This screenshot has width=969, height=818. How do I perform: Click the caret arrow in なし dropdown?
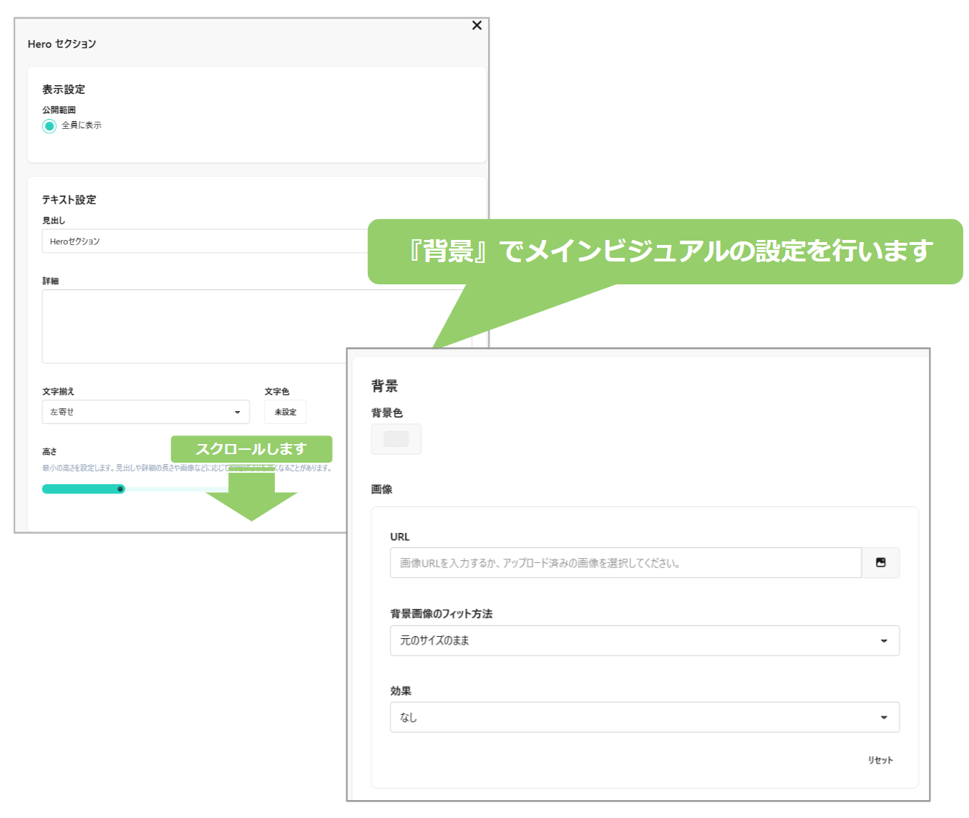pos(884,718)
